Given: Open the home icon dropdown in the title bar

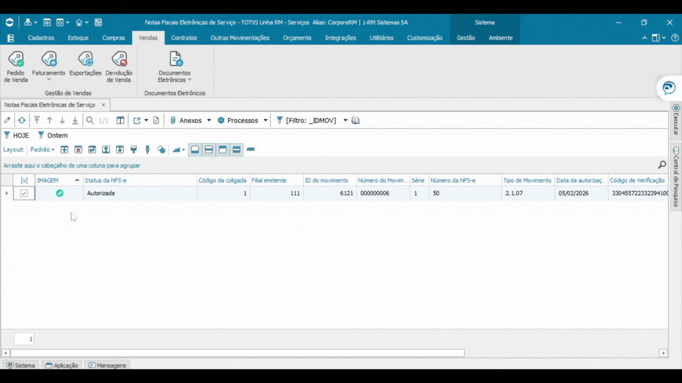Looking at the screenshot, I should [x=87, y=22].
